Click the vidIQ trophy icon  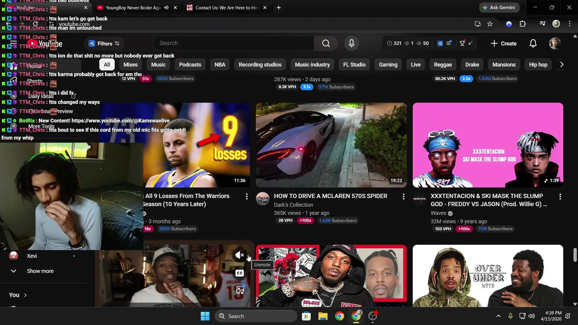(462, 43)
